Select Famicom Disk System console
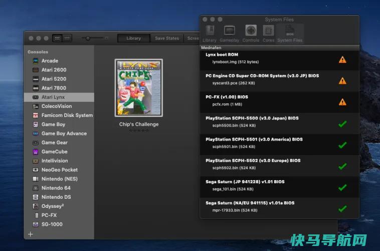The width and height of the screenshot is (380, 251). coord(59,115)
